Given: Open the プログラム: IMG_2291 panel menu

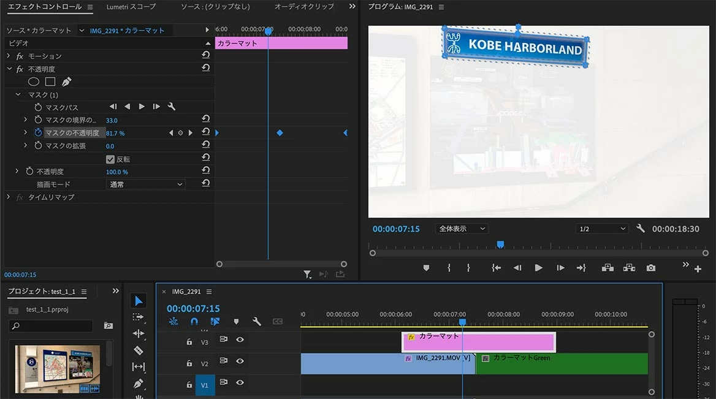Looking at the screenshot, I should coord(441,7).
